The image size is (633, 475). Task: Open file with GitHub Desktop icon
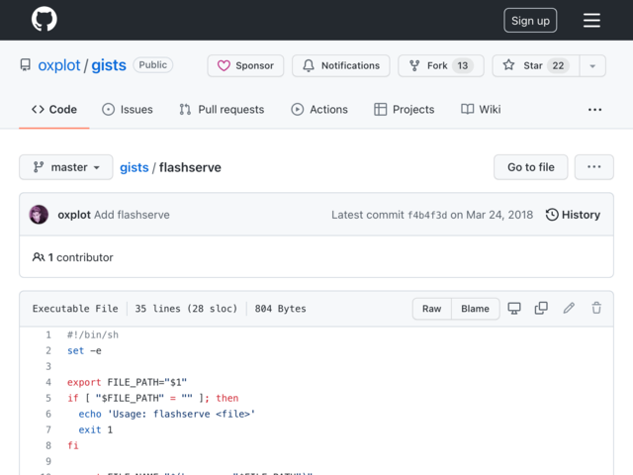click(x=514, y=308)
